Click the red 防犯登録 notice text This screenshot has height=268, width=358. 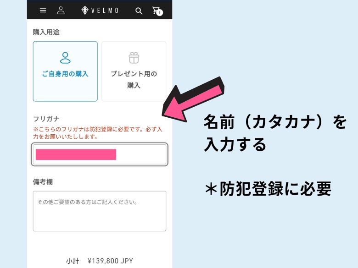click(98, 133)
